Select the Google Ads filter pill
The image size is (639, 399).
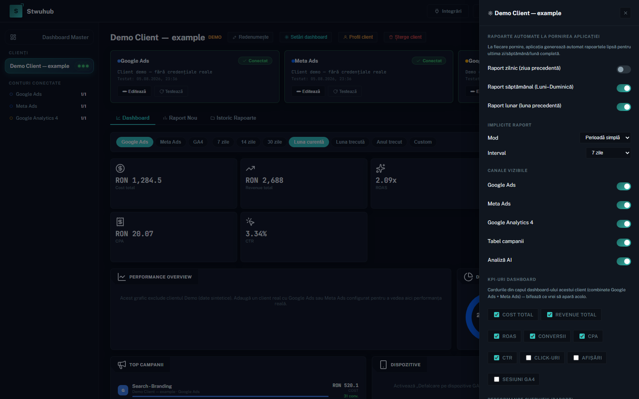[x=135, y=142]
